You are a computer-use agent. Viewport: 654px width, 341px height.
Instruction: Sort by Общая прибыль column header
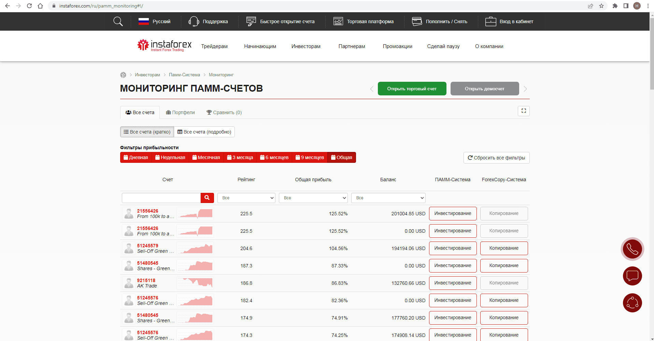point(313,180)
